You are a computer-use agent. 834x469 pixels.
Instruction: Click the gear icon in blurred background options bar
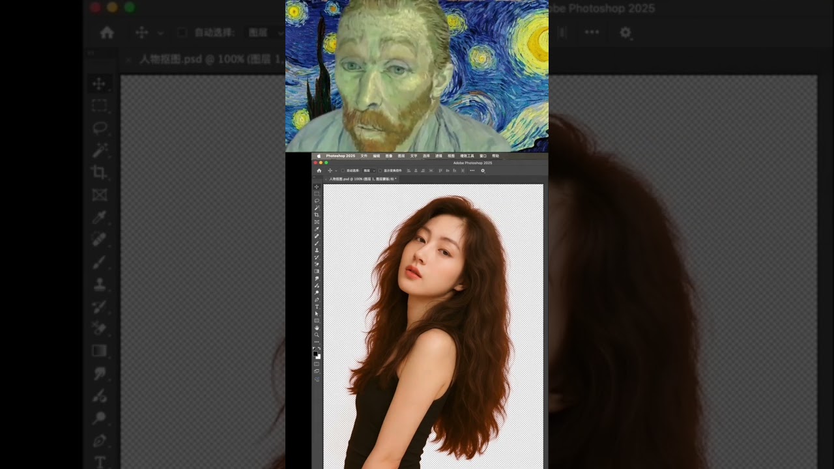(x=625, y=33)
